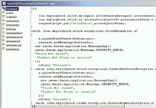156x108 pixels.
Task: Click the Command event flag icon
Action: [x=4, y=8]
